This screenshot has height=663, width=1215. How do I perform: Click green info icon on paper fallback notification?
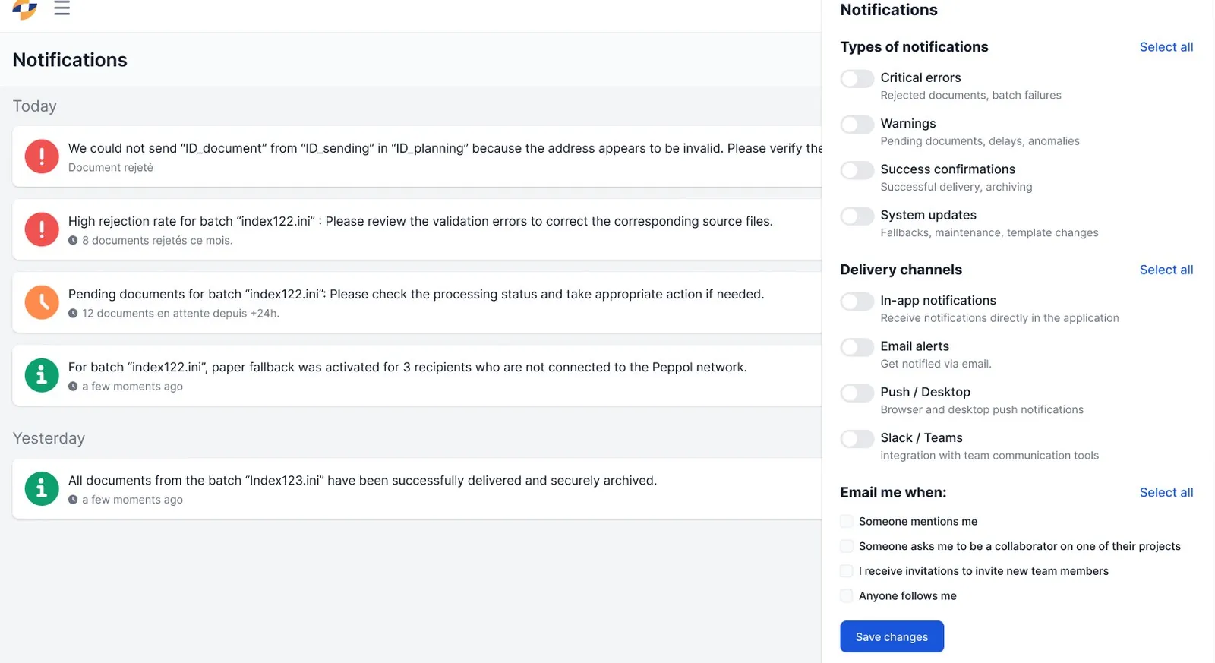42,375
